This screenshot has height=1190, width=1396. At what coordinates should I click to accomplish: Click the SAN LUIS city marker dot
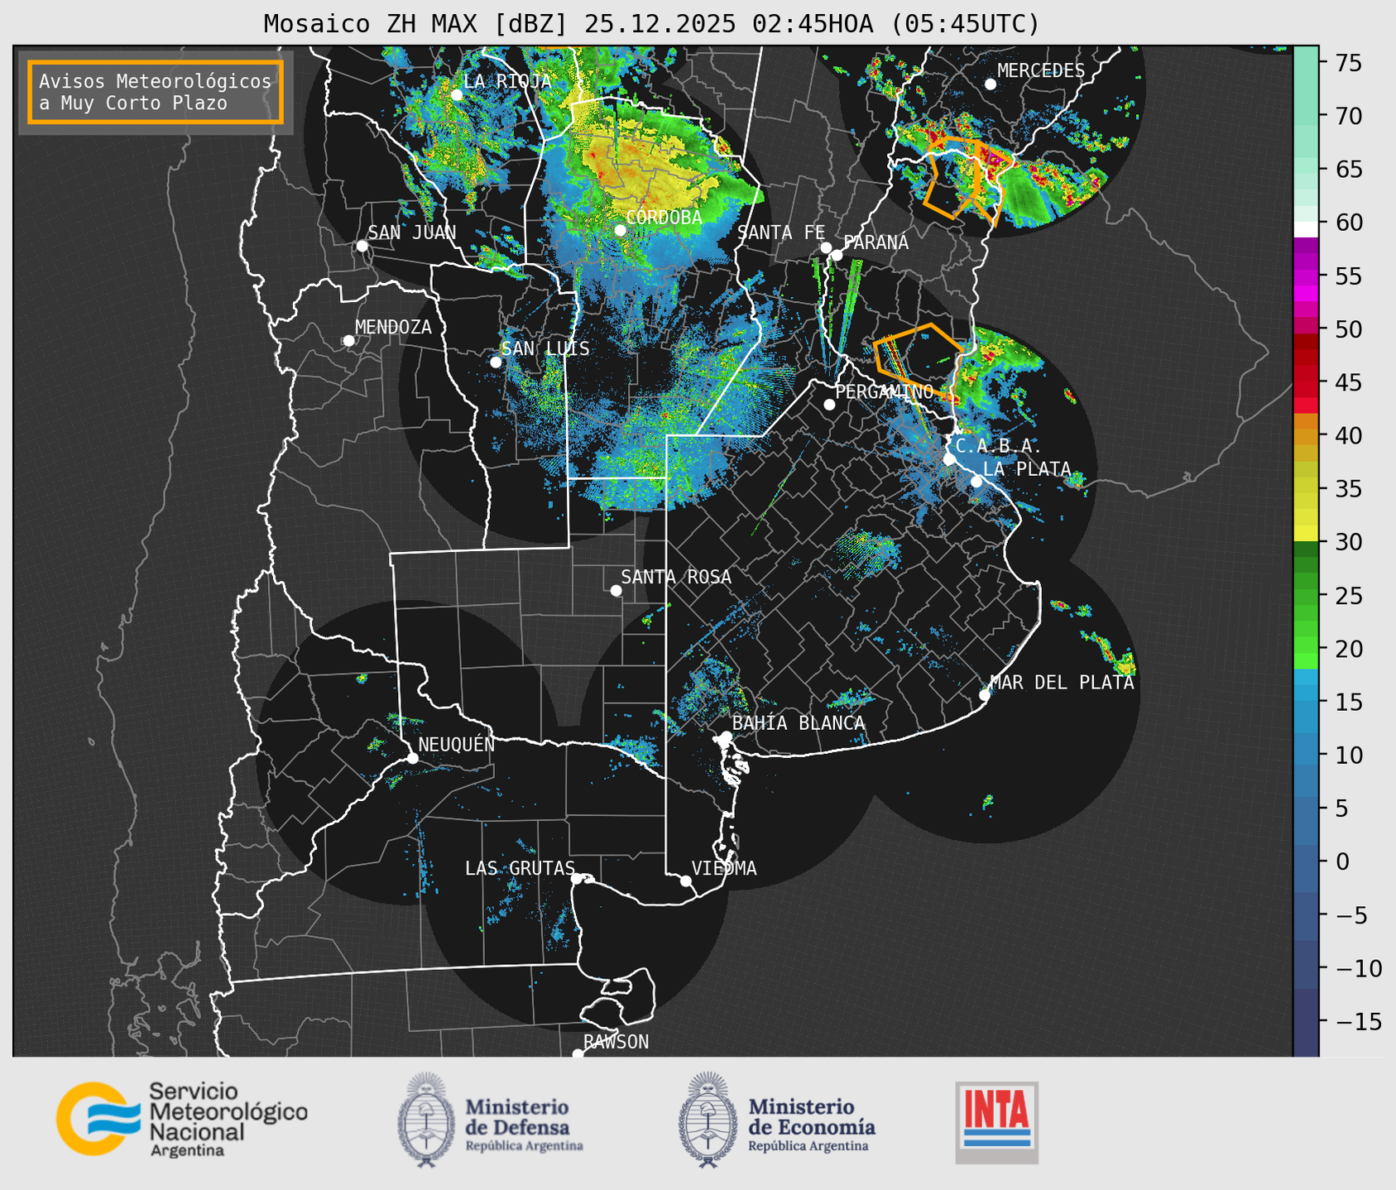pyautogui.click(x=496, y=362)
